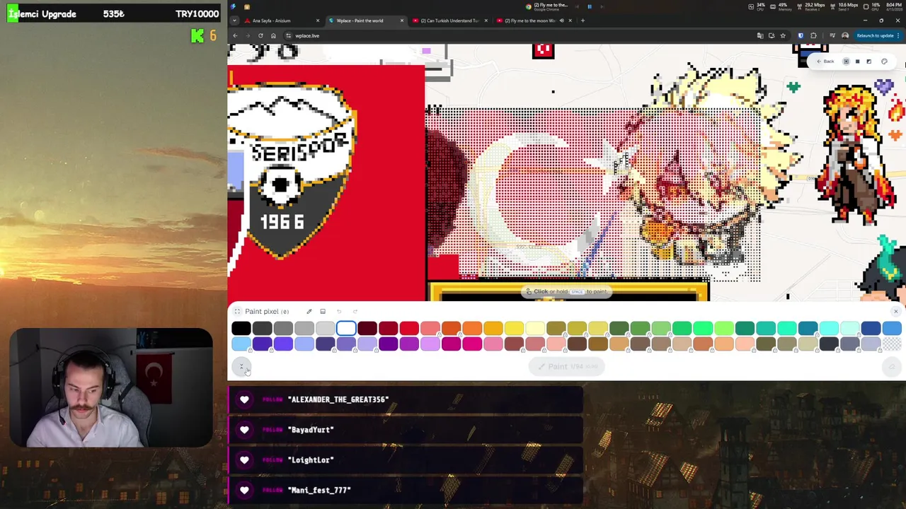Pick the yellow color swatch
906x509 pixels.
point(515,328)
